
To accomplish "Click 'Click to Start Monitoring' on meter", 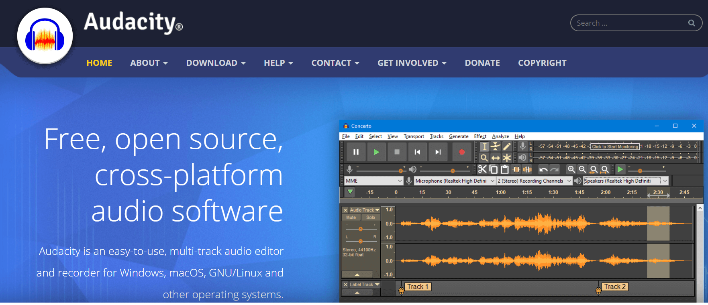I will (615, 146).
